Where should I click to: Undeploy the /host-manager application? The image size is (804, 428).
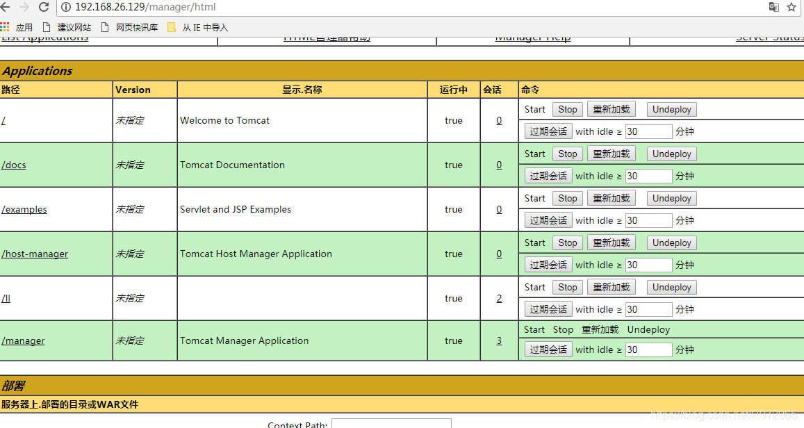pos(672,243)
